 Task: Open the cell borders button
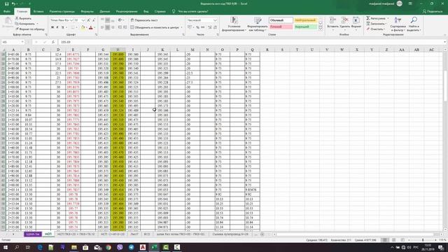pyautogui.click(x=73, y=27)
